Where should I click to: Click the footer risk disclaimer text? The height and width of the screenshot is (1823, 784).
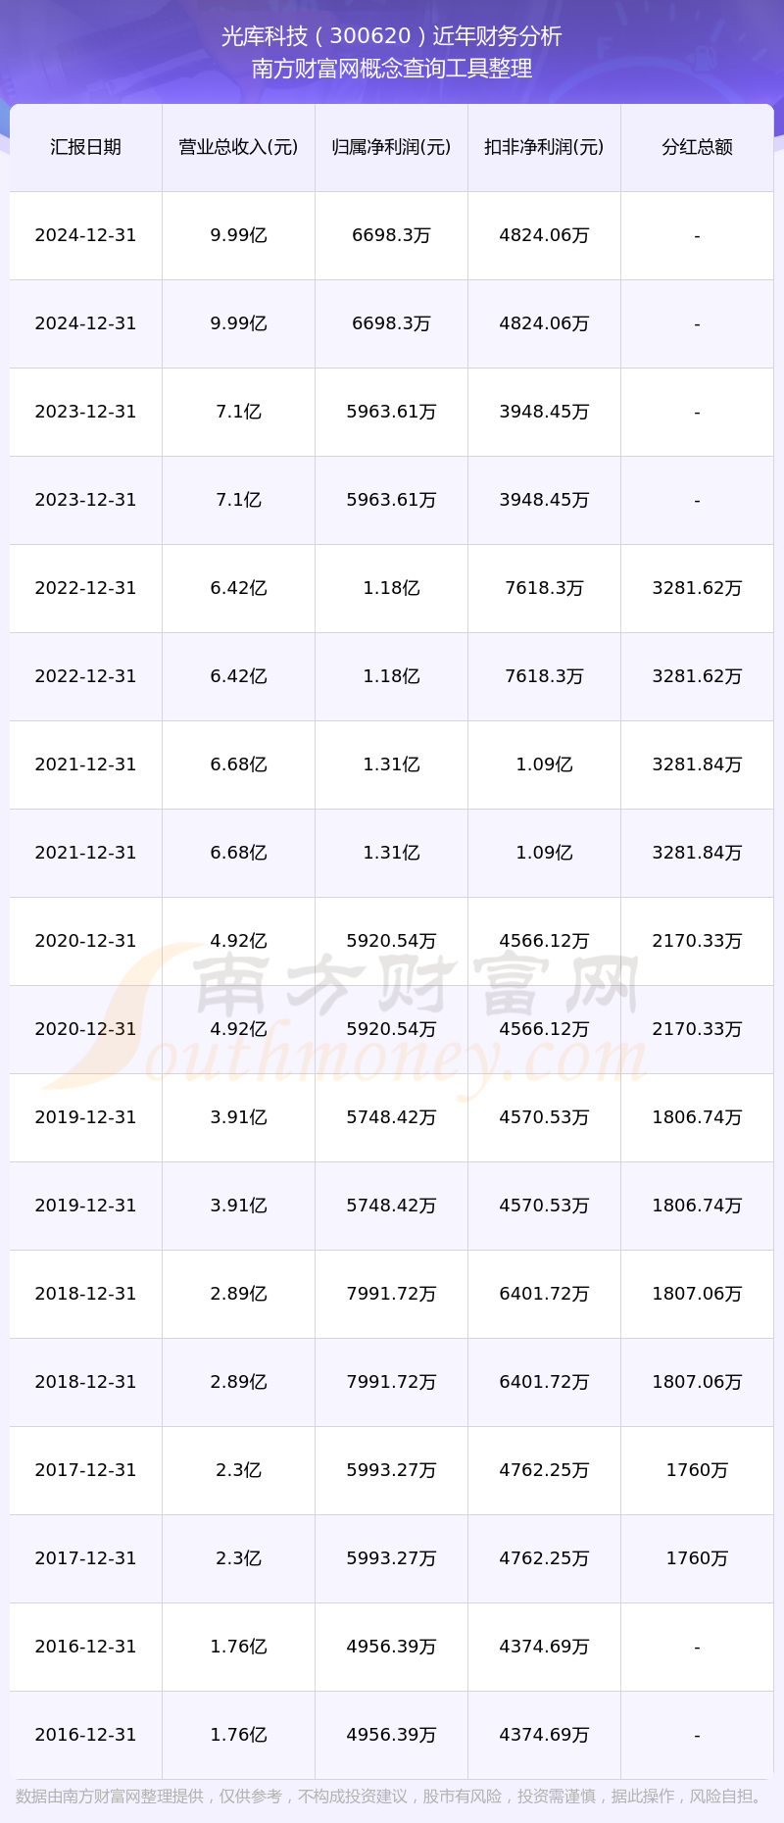[x=392, y=1797]
